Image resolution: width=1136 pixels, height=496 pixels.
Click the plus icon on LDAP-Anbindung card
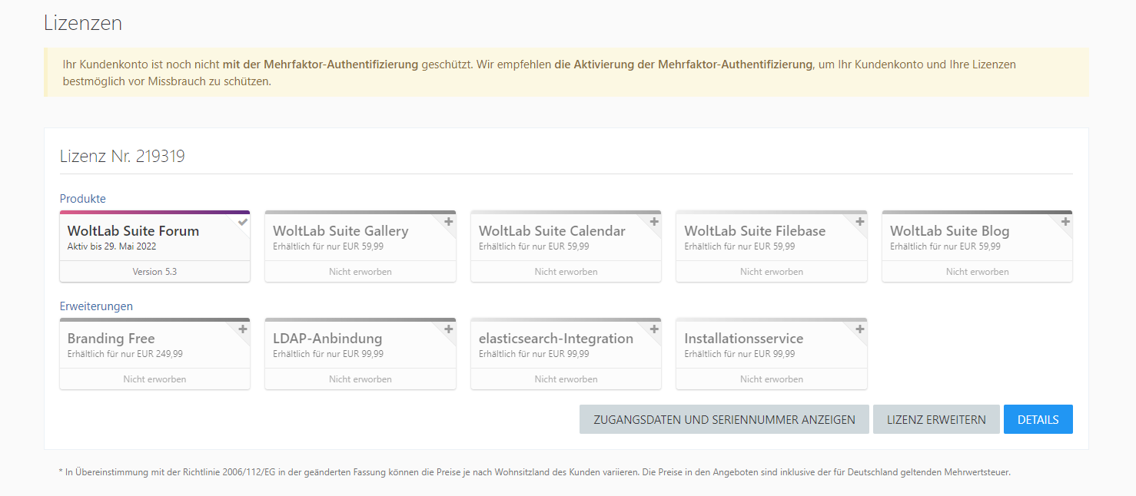pos(448,329)
